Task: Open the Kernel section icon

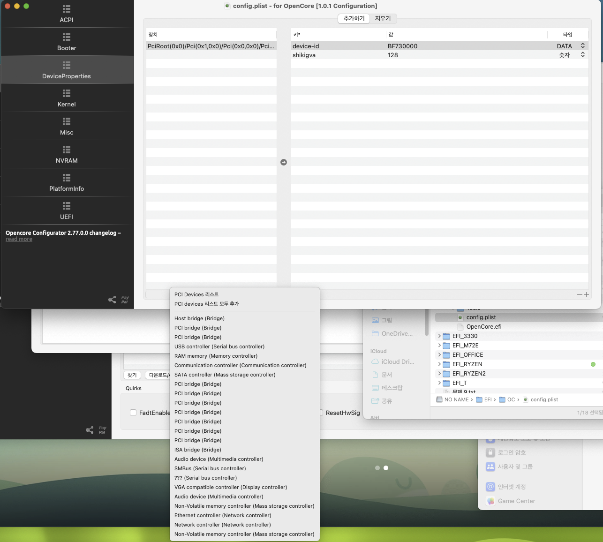Action: coord(67,93)
